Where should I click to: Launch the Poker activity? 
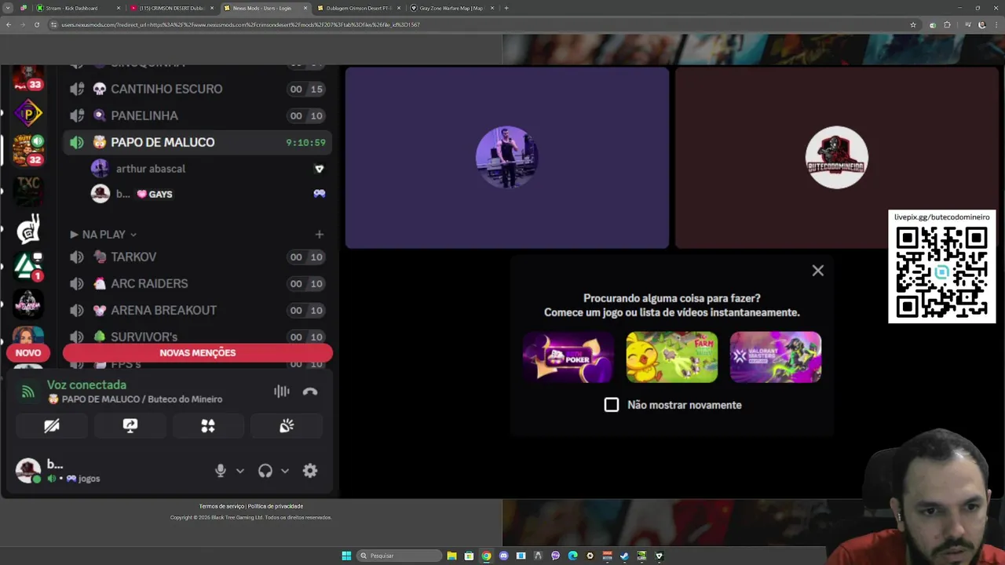(x=568, y=357)
